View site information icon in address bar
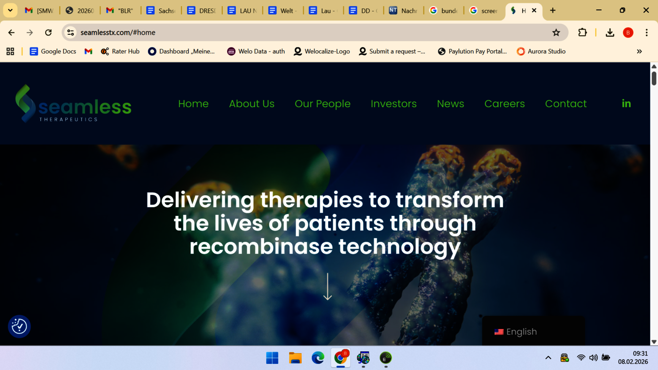Viewport: 658px width, 370px height. 71,32
